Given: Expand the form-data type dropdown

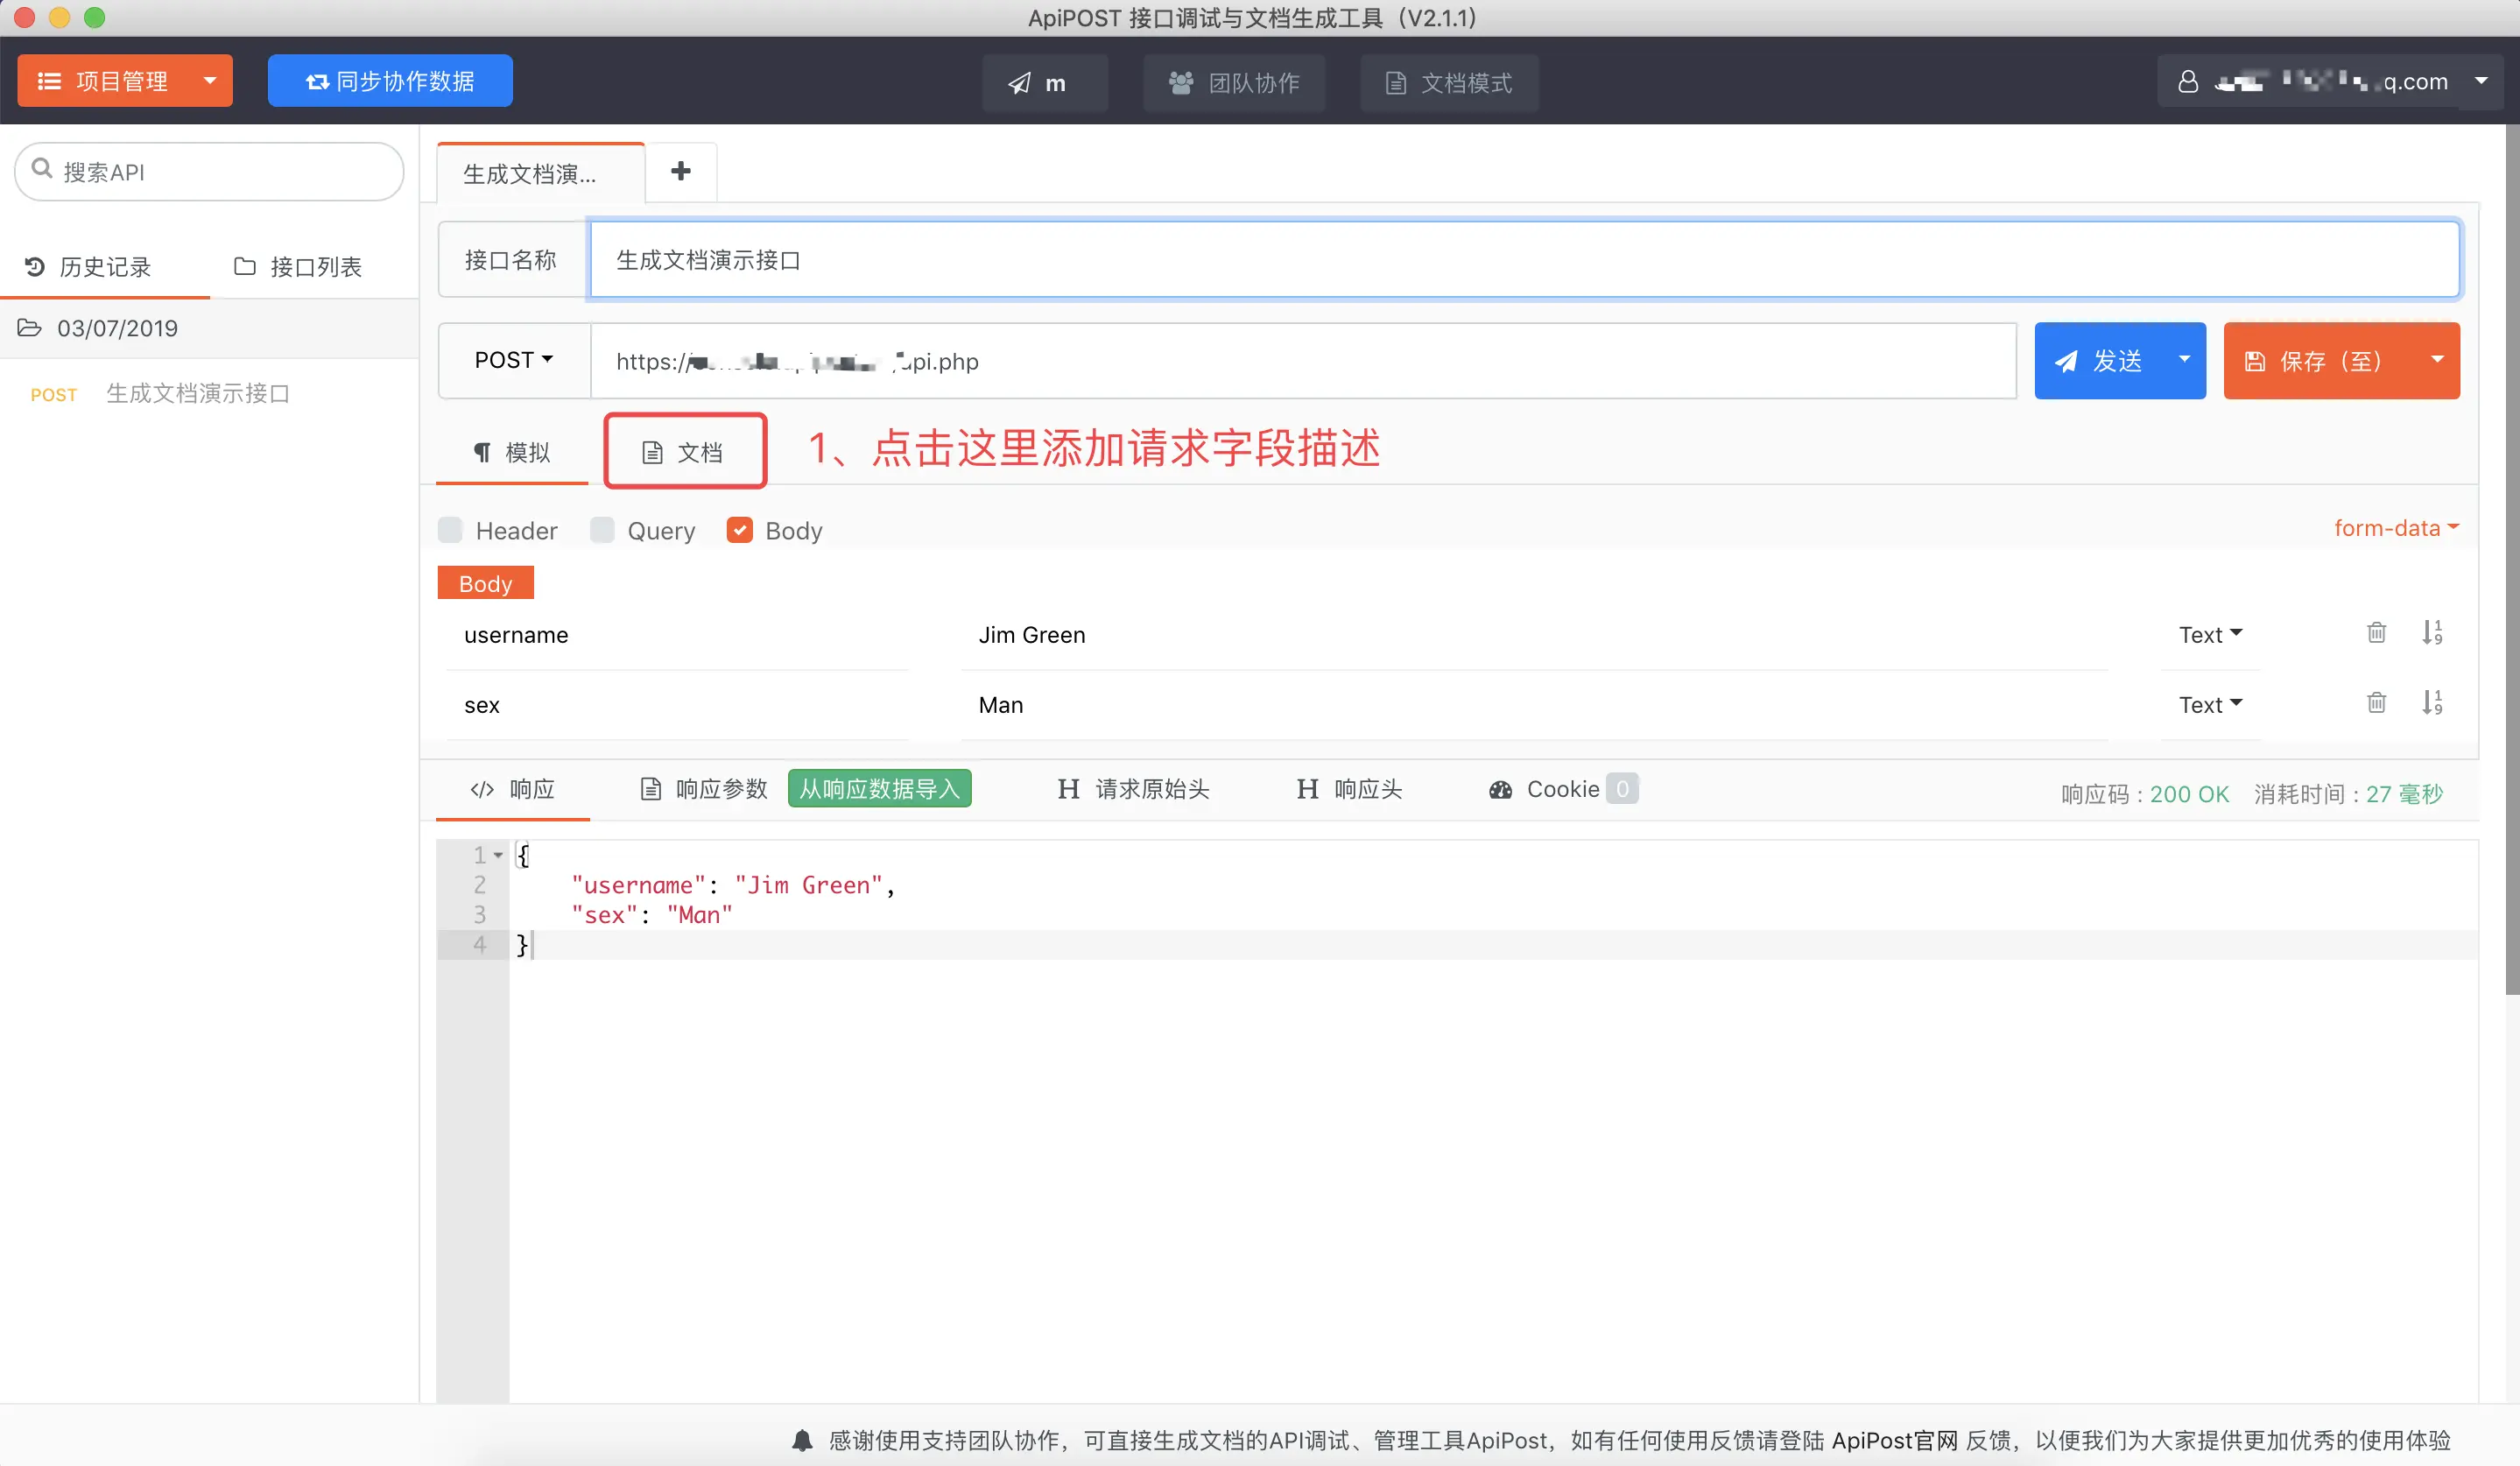Looking at the screenshot, I should (x=2396, y=528).
